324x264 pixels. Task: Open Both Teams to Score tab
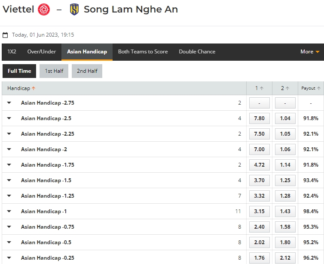pos(143,52)
